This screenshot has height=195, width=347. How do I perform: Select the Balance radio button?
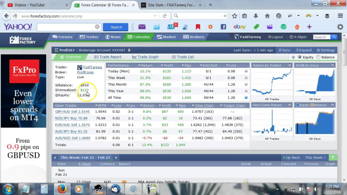(x=318, y=57)
